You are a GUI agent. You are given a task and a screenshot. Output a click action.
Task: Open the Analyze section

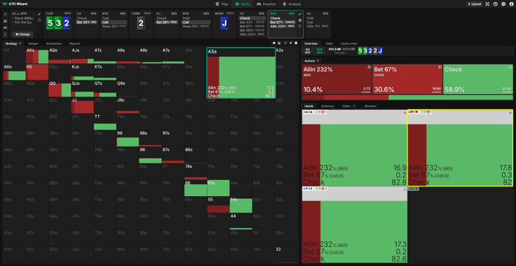(x=291, y=4)
